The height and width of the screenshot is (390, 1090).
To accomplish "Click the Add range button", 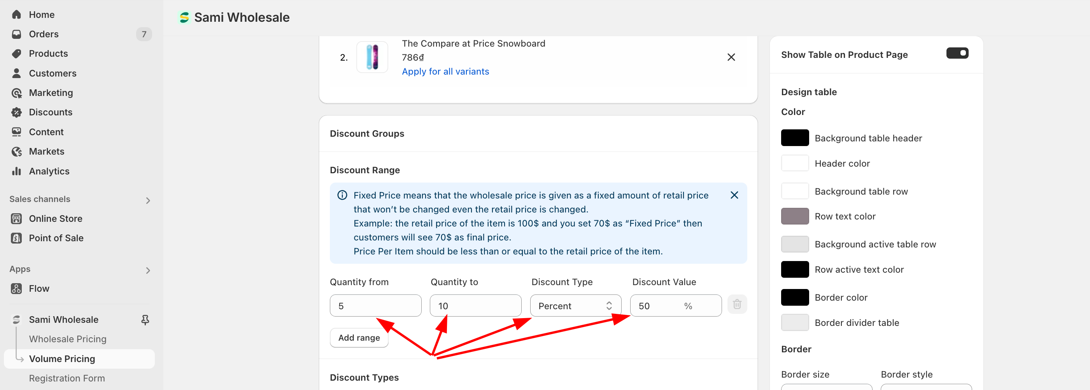I will 359,338.
